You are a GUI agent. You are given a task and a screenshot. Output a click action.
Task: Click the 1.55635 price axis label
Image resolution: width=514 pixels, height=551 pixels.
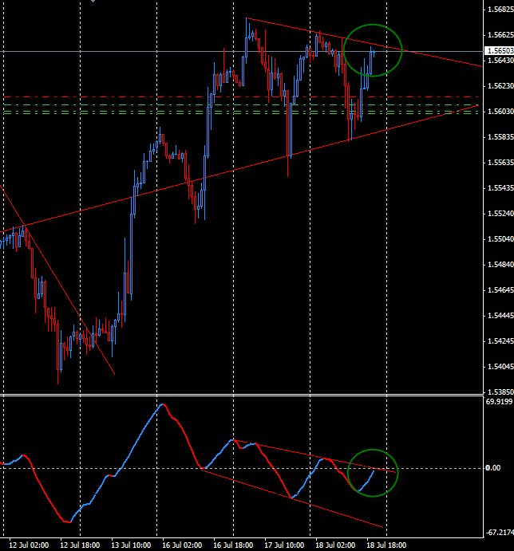point(500,163)
